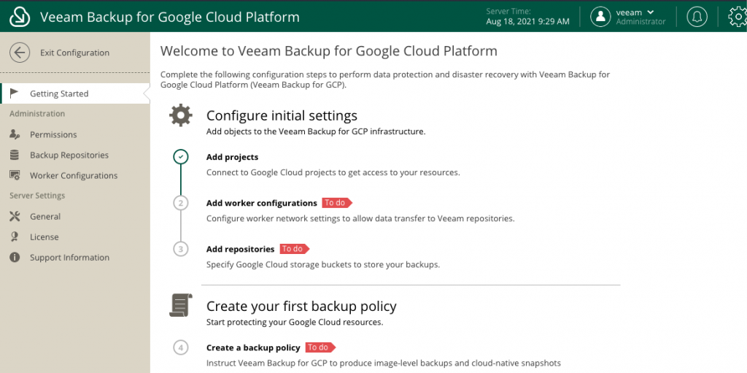Image resolution: width=747 pixels, height=373 pixels.
Task: Click the Administration section heading
Action: [x=37, y=114]
